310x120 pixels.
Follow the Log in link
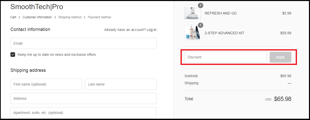(x=151, y=30)
